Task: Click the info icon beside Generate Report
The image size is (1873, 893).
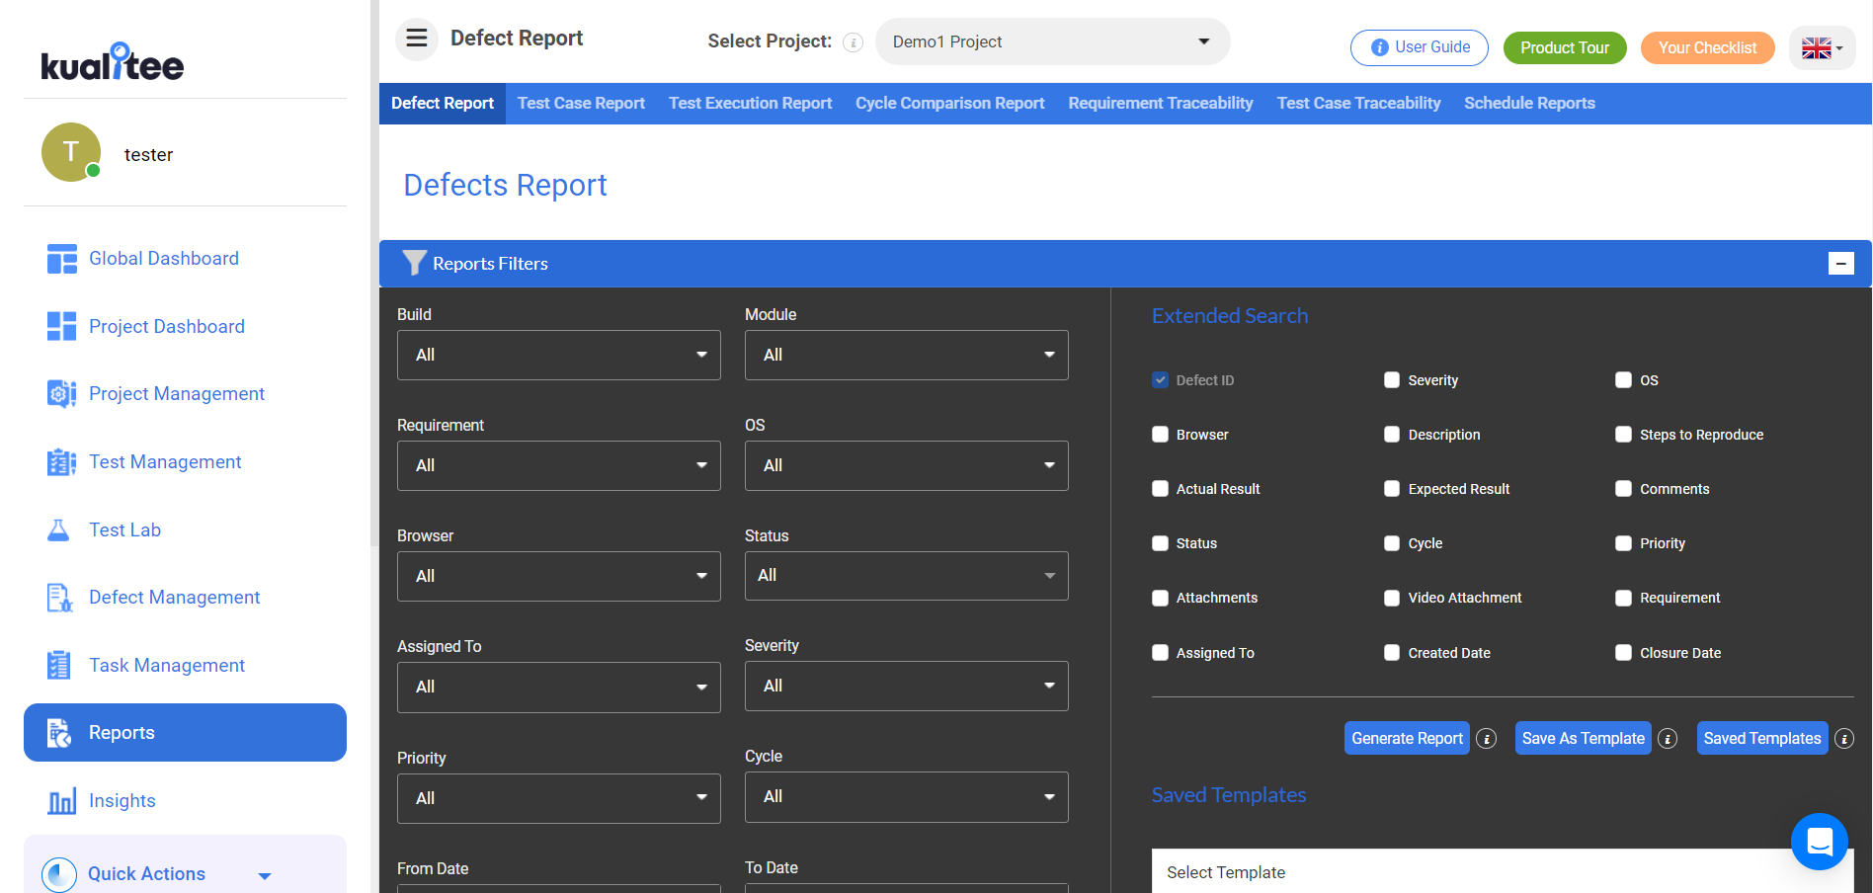Action: pyautogui.click(x=1486, y=739)
